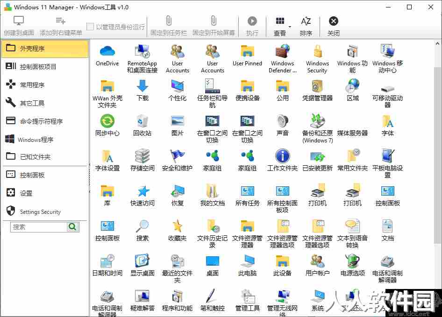Switch to 外壳程序 category

[x=45, y=49]
